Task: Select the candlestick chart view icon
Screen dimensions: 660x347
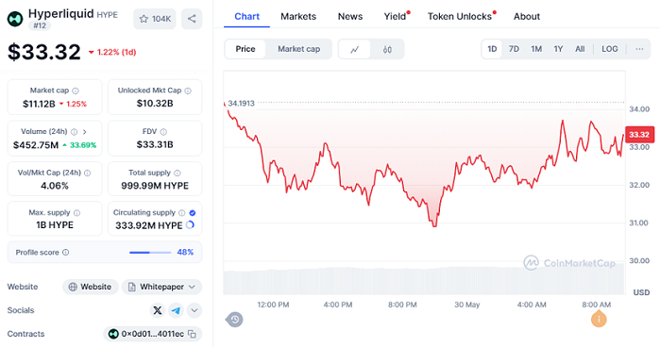Action: tap(387, 50)
